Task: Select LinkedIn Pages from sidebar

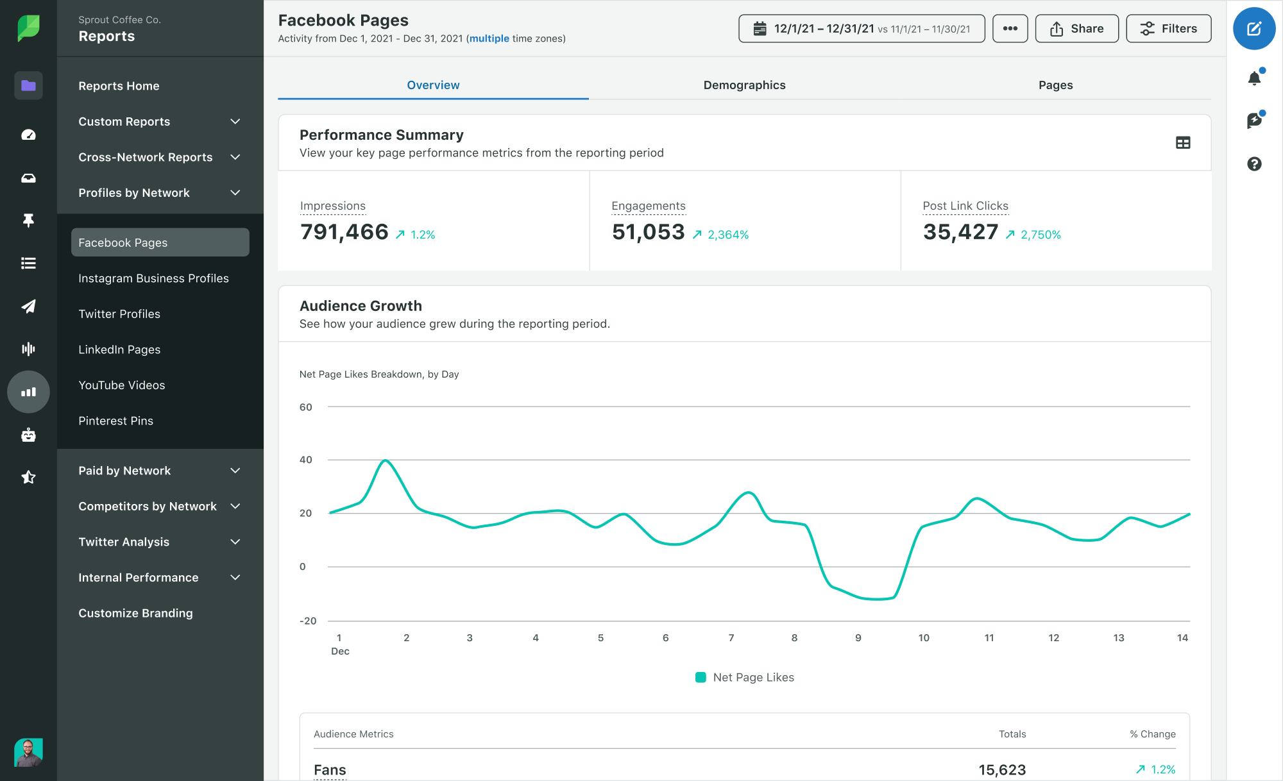Action: pyautogui.click(x=118, y=349)
